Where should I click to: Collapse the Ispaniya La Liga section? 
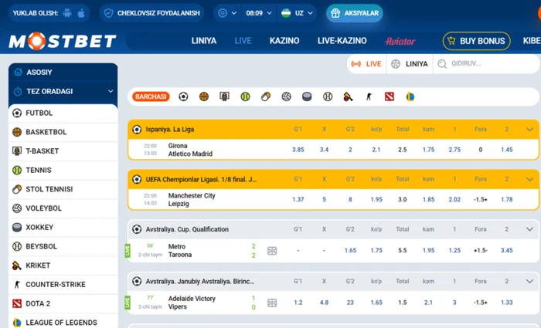click(529, 130)
